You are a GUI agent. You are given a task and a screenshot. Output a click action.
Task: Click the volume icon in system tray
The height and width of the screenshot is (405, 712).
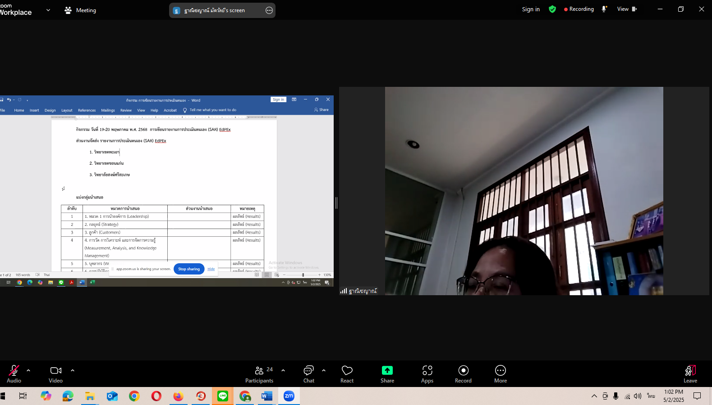point(638,396)
